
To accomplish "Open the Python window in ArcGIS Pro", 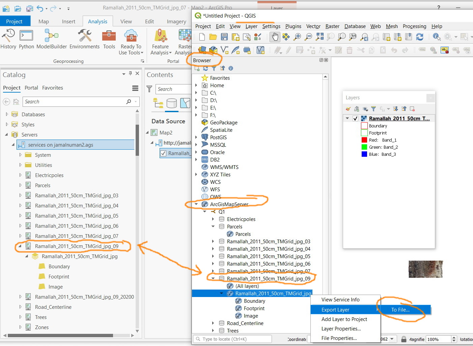I will (x=26, y=39).
